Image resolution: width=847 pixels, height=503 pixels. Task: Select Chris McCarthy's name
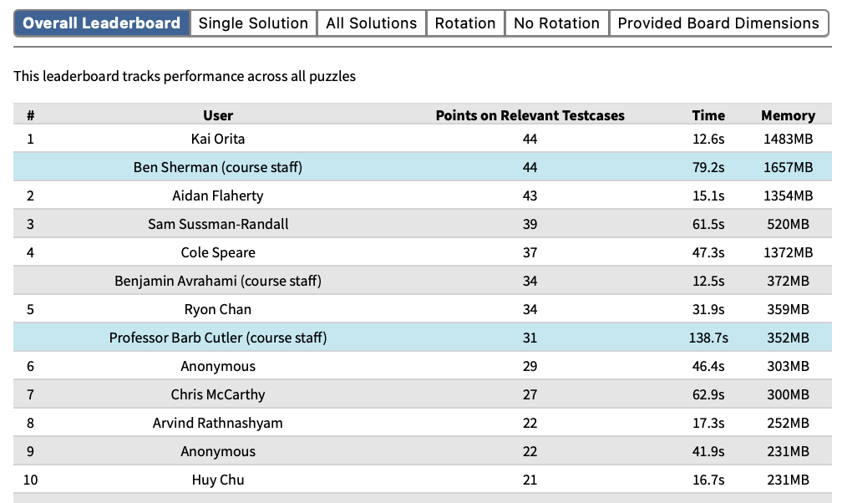pyautogui.click(x=218, y=394)
